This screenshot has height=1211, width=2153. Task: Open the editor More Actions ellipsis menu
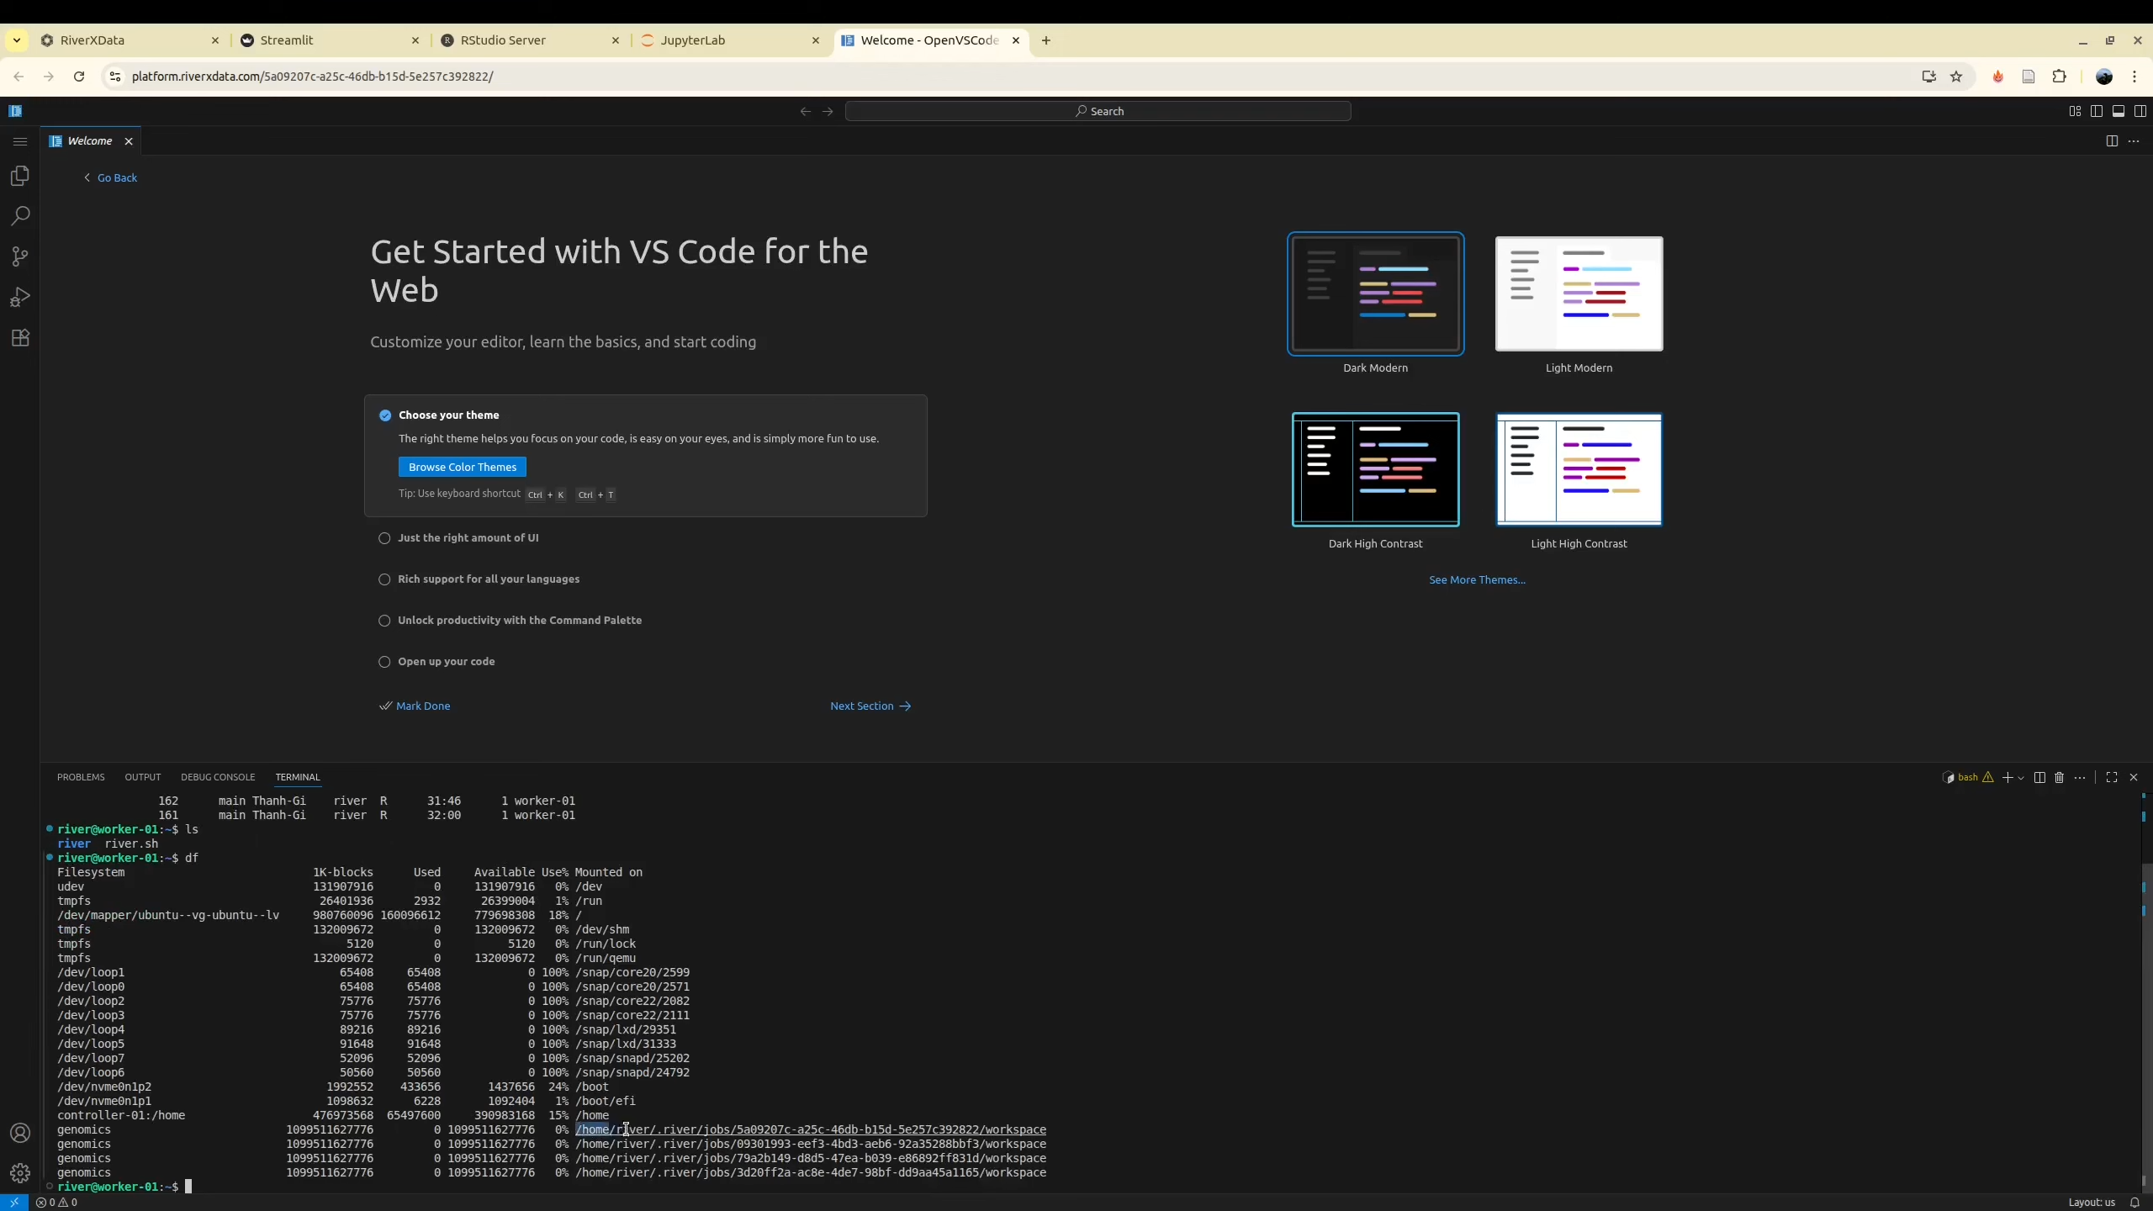[2133, 141]
